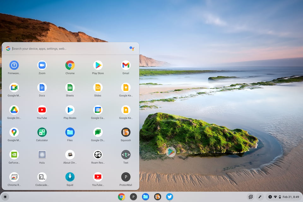The image size is (303, 202).
Task: Open Google Sheets
Action: tap(70, 87)
